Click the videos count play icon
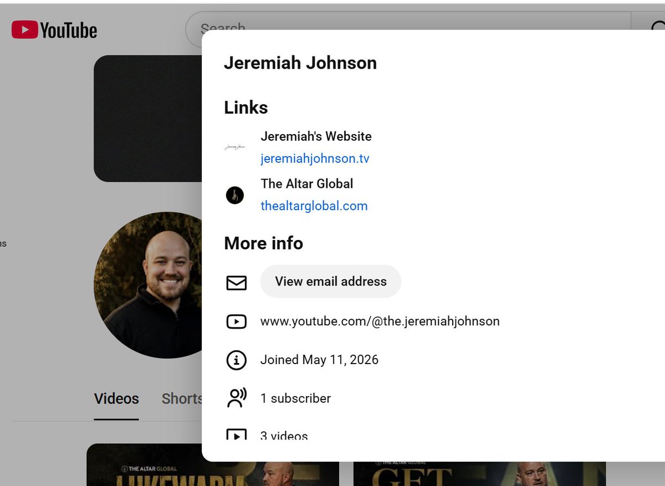The image size is (665, 486). 237,434
